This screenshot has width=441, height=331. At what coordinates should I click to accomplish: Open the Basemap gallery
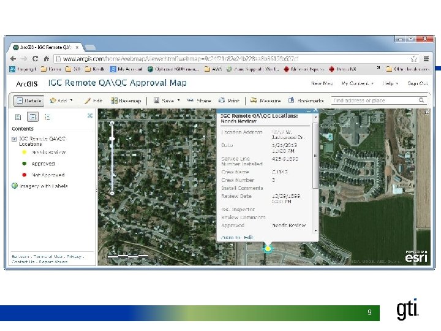126,101
